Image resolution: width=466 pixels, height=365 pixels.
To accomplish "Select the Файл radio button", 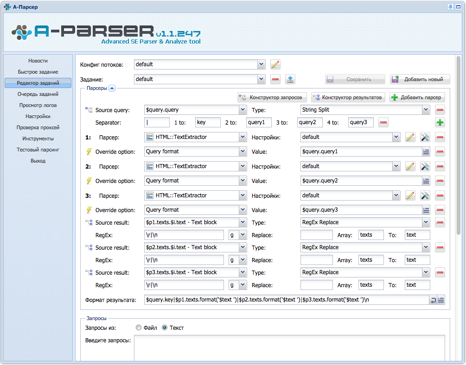I will point(139,327).
